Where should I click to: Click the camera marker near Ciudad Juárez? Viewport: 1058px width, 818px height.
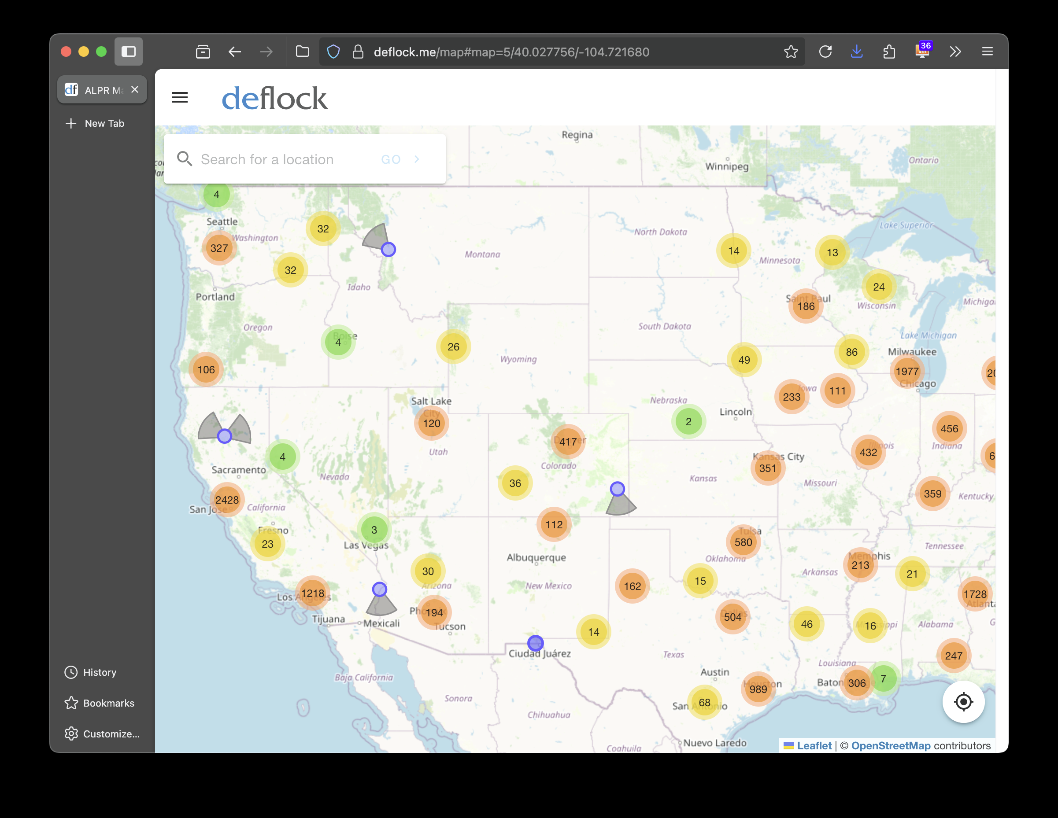pos(535,644)
